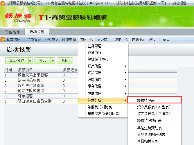Open the 维护中心 menu
Image resolution: width=194 pixels, height=145 pixels.
[121, 40]
